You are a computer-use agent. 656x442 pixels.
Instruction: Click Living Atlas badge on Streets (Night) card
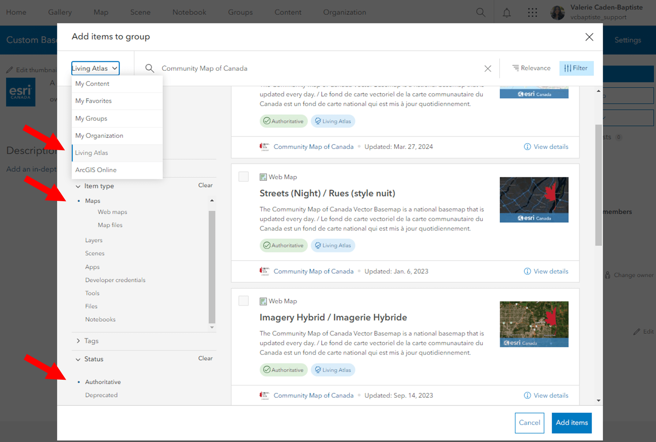coord(333,245)
